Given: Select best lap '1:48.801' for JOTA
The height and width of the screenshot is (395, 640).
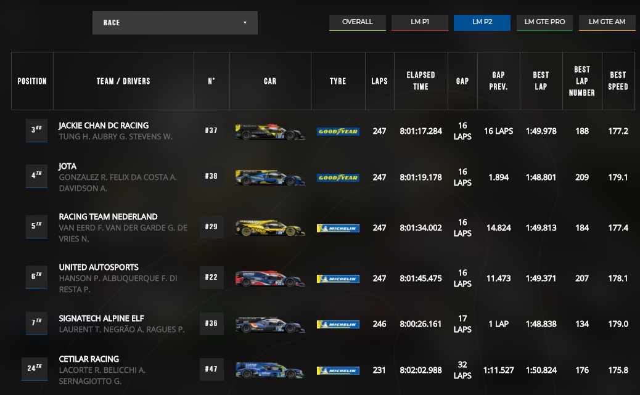Looking at the screenshot, I should pyautogui.click(x=541, y=177).
